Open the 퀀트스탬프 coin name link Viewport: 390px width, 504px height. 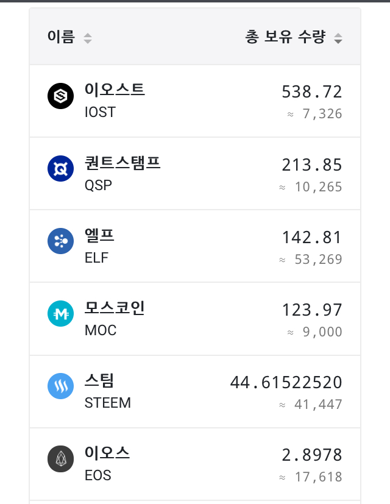click(122, 163)
